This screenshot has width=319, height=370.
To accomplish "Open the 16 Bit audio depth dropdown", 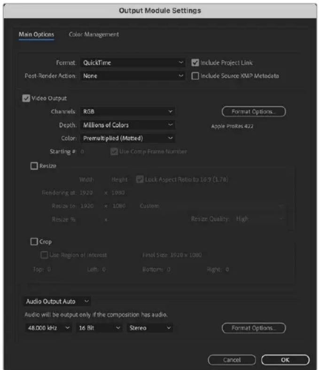I will tap(100, 328).
